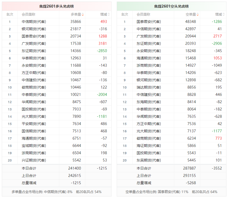Click 会员简称 header in short table
228x198 pixels.
click(143, 14)
